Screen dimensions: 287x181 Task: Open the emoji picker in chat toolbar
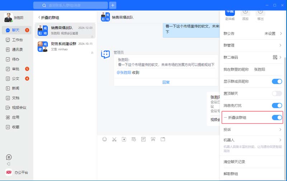[104, 139]
